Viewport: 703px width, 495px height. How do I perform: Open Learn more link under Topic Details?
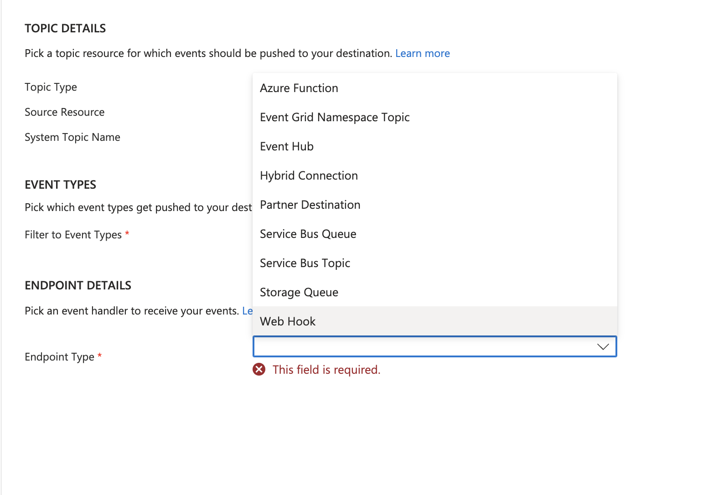tap(422, 53)
